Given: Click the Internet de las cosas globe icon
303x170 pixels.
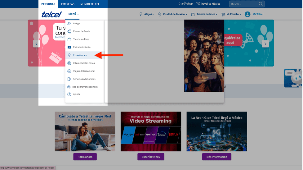Looking at the screenshot, I should [69, 63].
